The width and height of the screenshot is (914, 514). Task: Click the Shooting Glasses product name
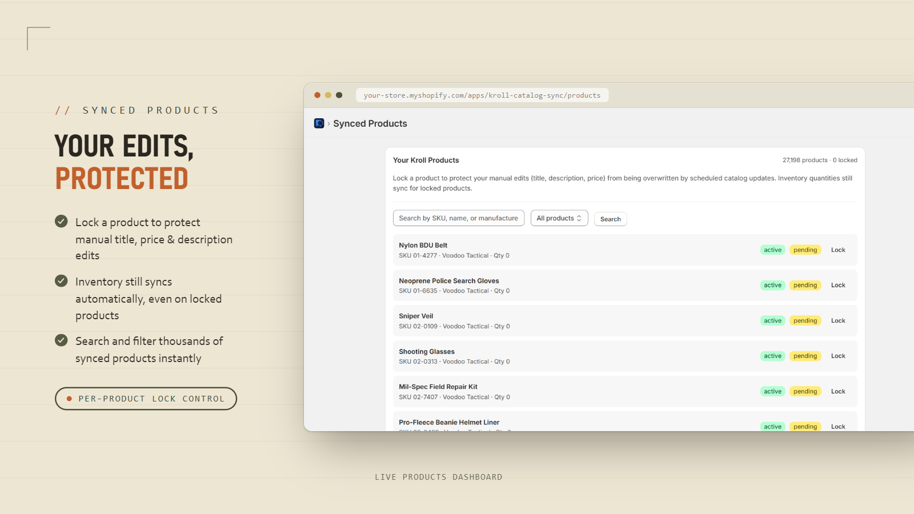(x=427, y=352)
